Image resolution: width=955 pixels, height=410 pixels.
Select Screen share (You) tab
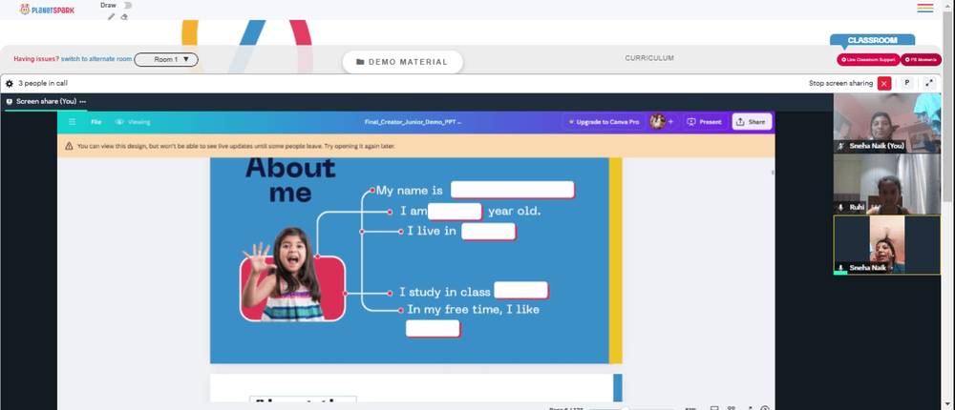(x=46, y=102)
